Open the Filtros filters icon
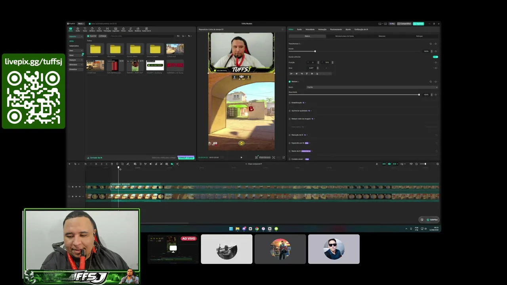 [x=123, y=29]
